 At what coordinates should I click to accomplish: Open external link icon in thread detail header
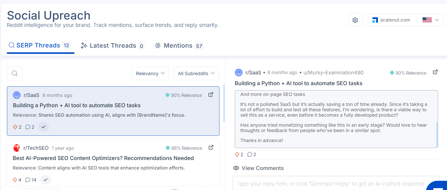click(x=435, y=72)
